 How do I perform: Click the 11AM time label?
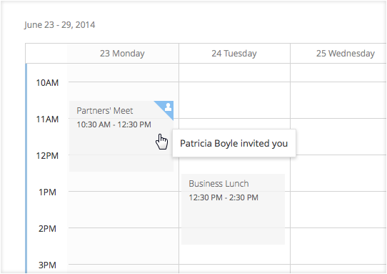pyautogui.click(x=47, y=119)
